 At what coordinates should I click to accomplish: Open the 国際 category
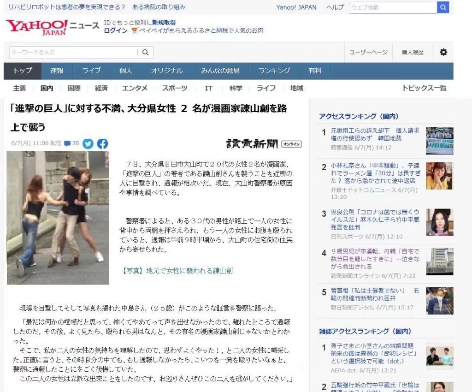(74, 88)
